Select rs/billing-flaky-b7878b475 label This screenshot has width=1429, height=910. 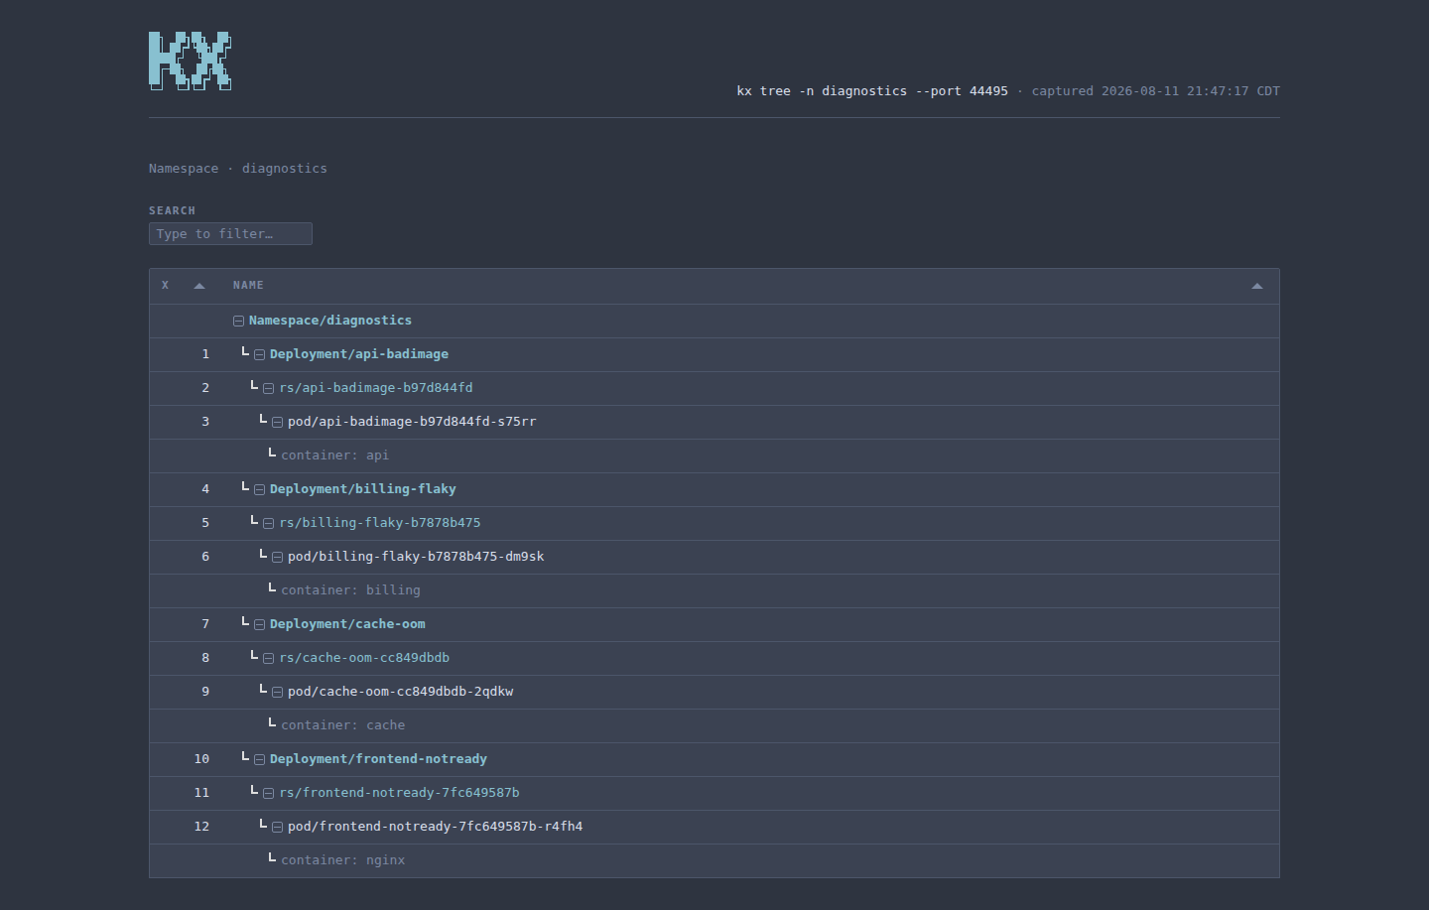pos(380,523)
